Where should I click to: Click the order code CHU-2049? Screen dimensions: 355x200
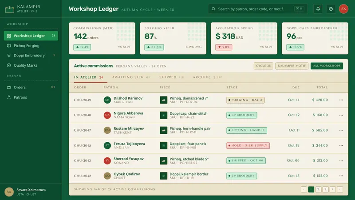(x=83, y=100)
